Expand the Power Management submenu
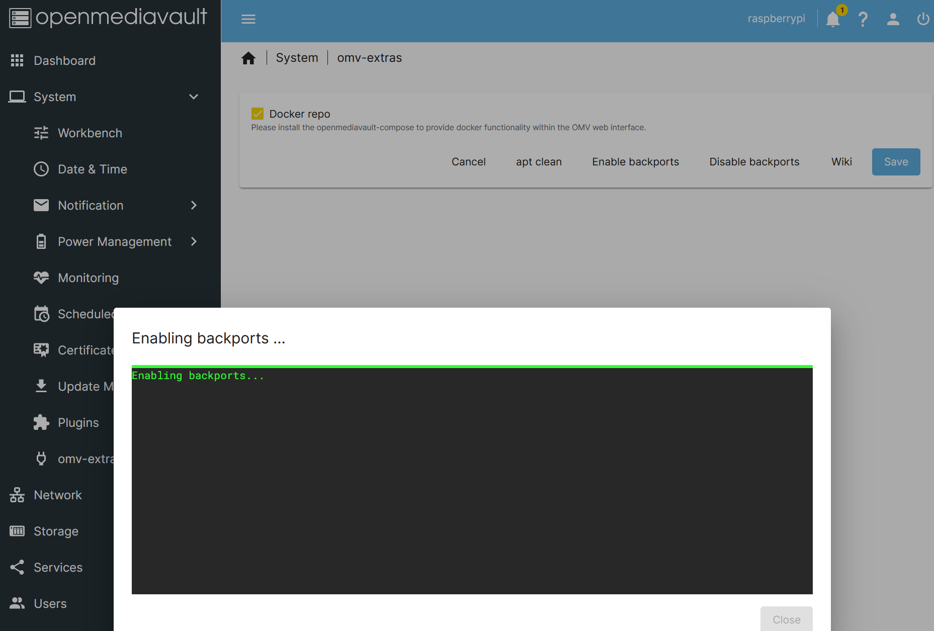Screen dimensions: 934x631 click(194, 241)
